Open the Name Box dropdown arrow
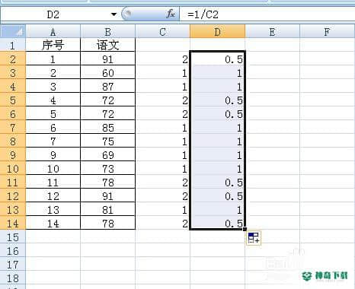 coord(114,14)
